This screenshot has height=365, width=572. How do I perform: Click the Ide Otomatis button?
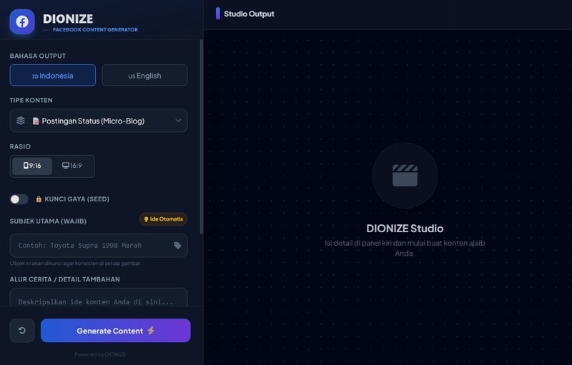pos(163,219)
